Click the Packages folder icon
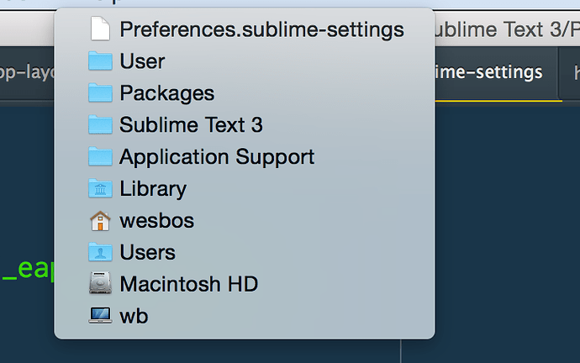Screen dimensions: 580x363 tap(100, 92)
